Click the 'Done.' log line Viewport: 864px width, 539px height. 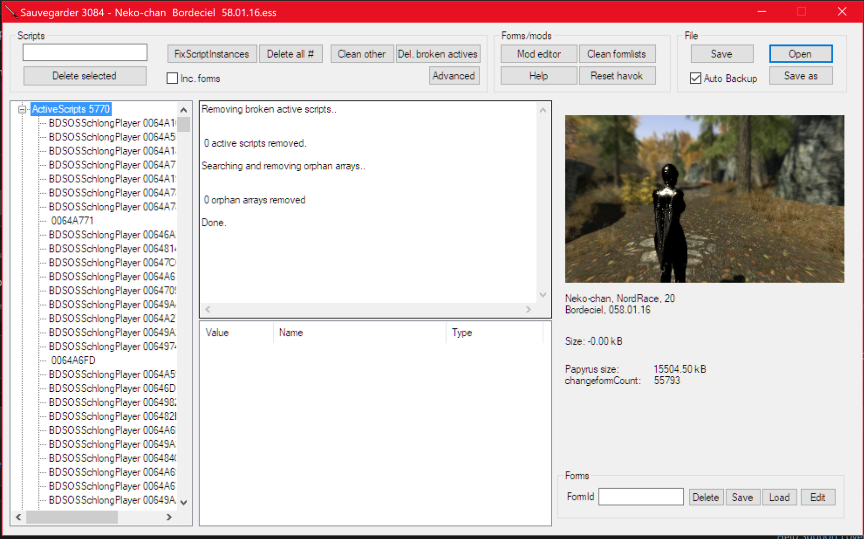point(214,223)
